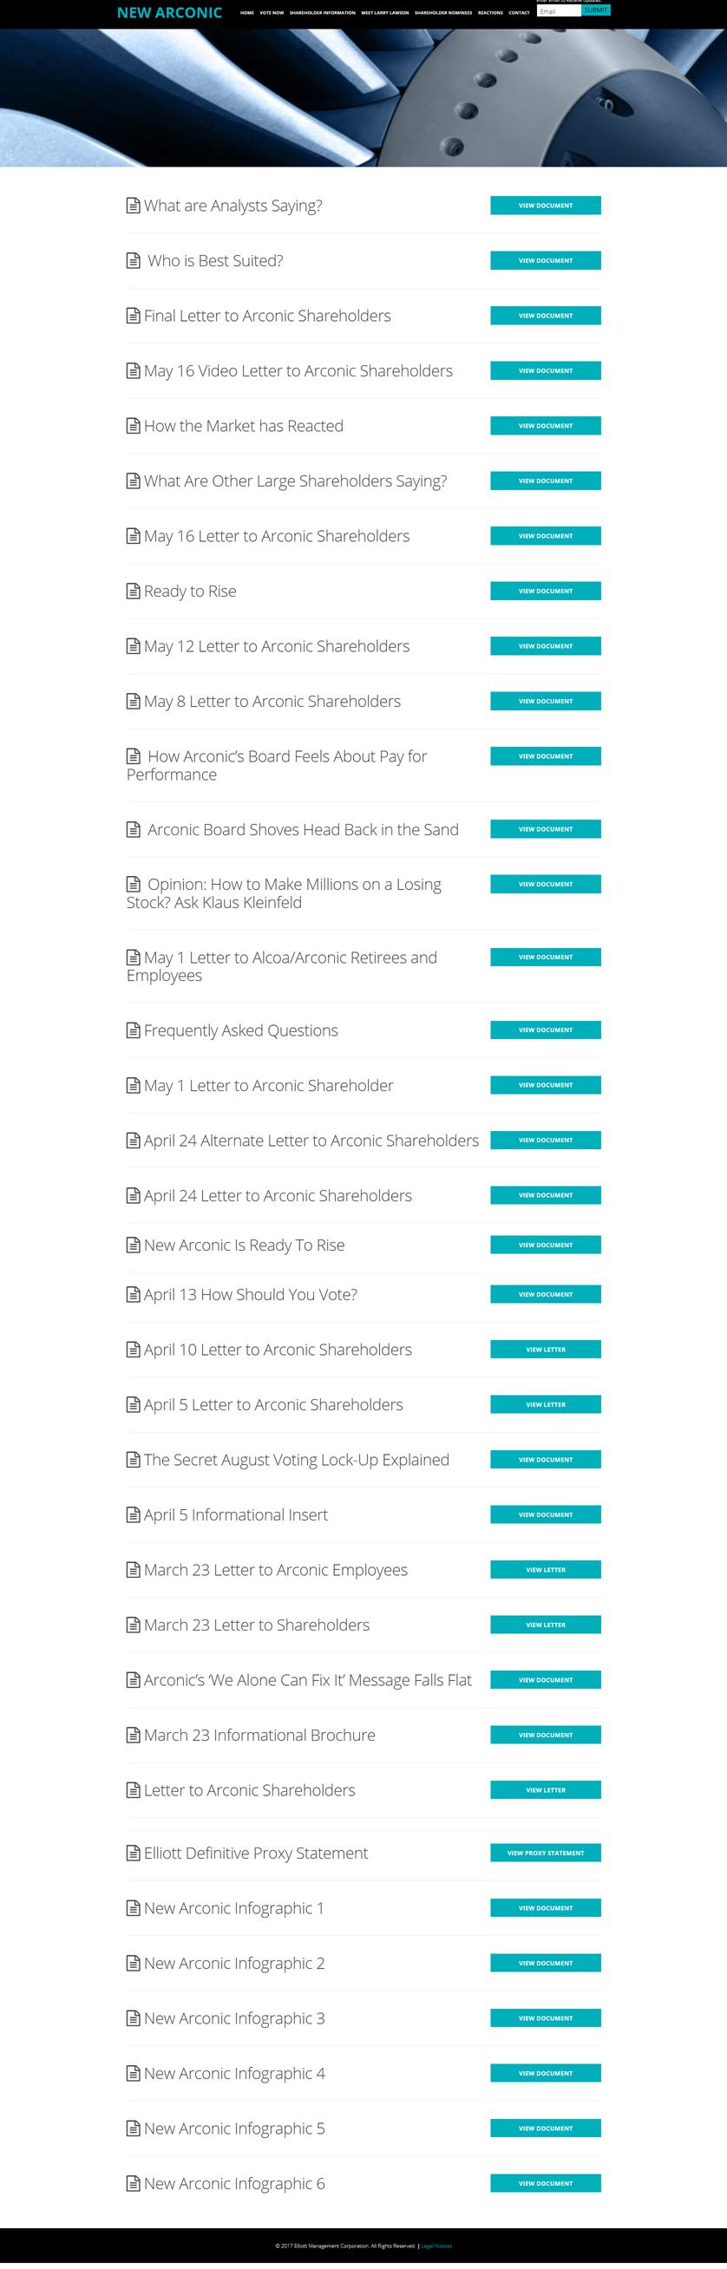Select Shareholder Nominees in the top navigation

point(443,13)
